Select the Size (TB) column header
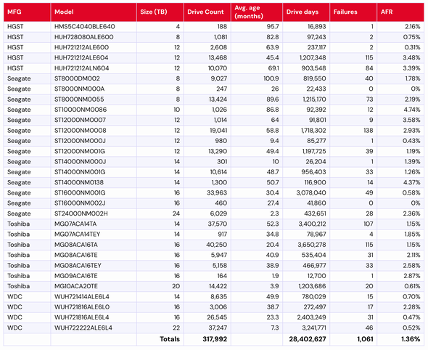The height and width of the screenshot is (350, 428). (x=160, y=12)
